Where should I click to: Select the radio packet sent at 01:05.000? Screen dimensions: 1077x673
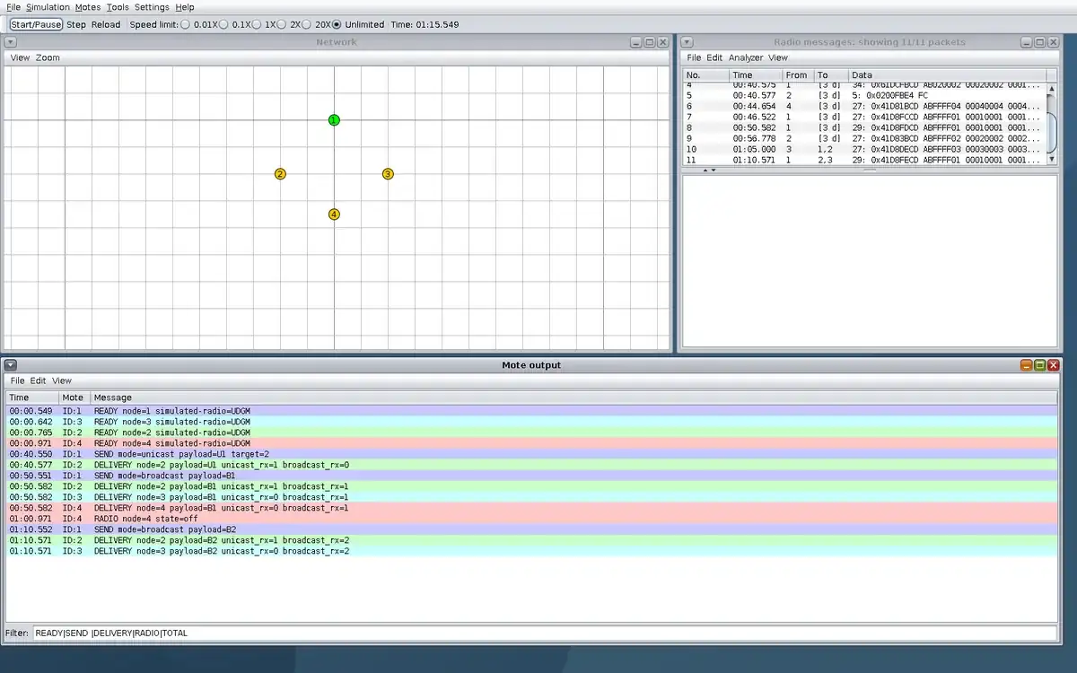(865, 149)
